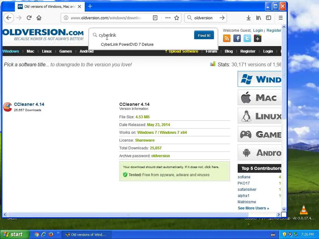The height and width of the screenshot is (239, 319).
Task: Open contributor Matrixisme's profile
Action: (x=247, y=202)
